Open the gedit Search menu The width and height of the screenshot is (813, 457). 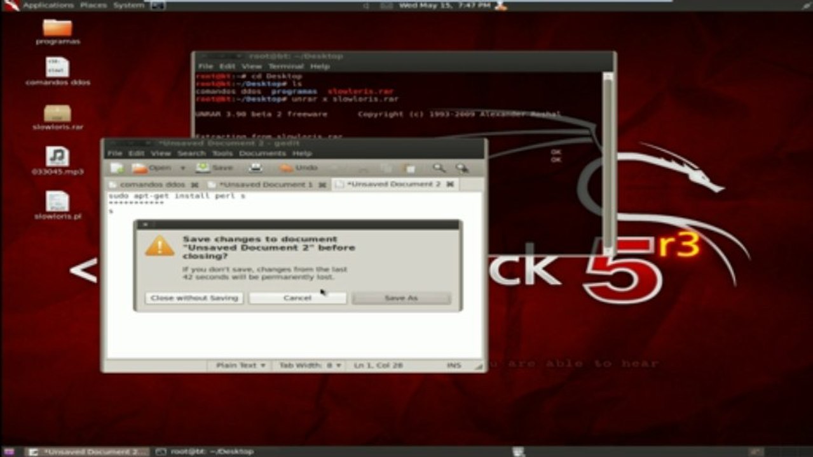coord(191,153)
